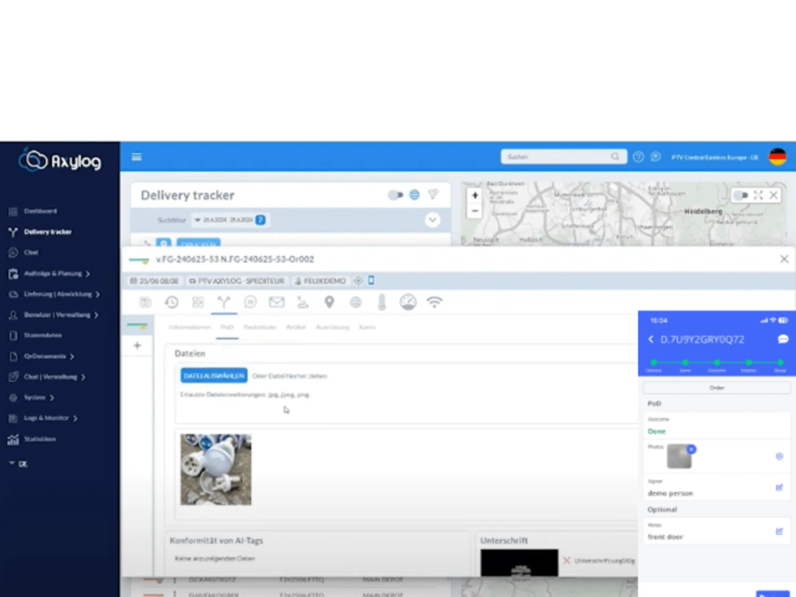
Task: Click the German flag language icon
Action: [777, 157]
